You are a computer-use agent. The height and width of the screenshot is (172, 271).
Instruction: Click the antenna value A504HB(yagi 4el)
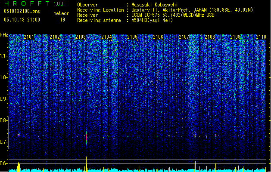[x=152, y=20]
